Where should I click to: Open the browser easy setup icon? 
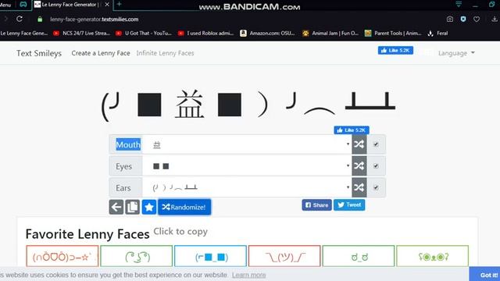point(459,4)
